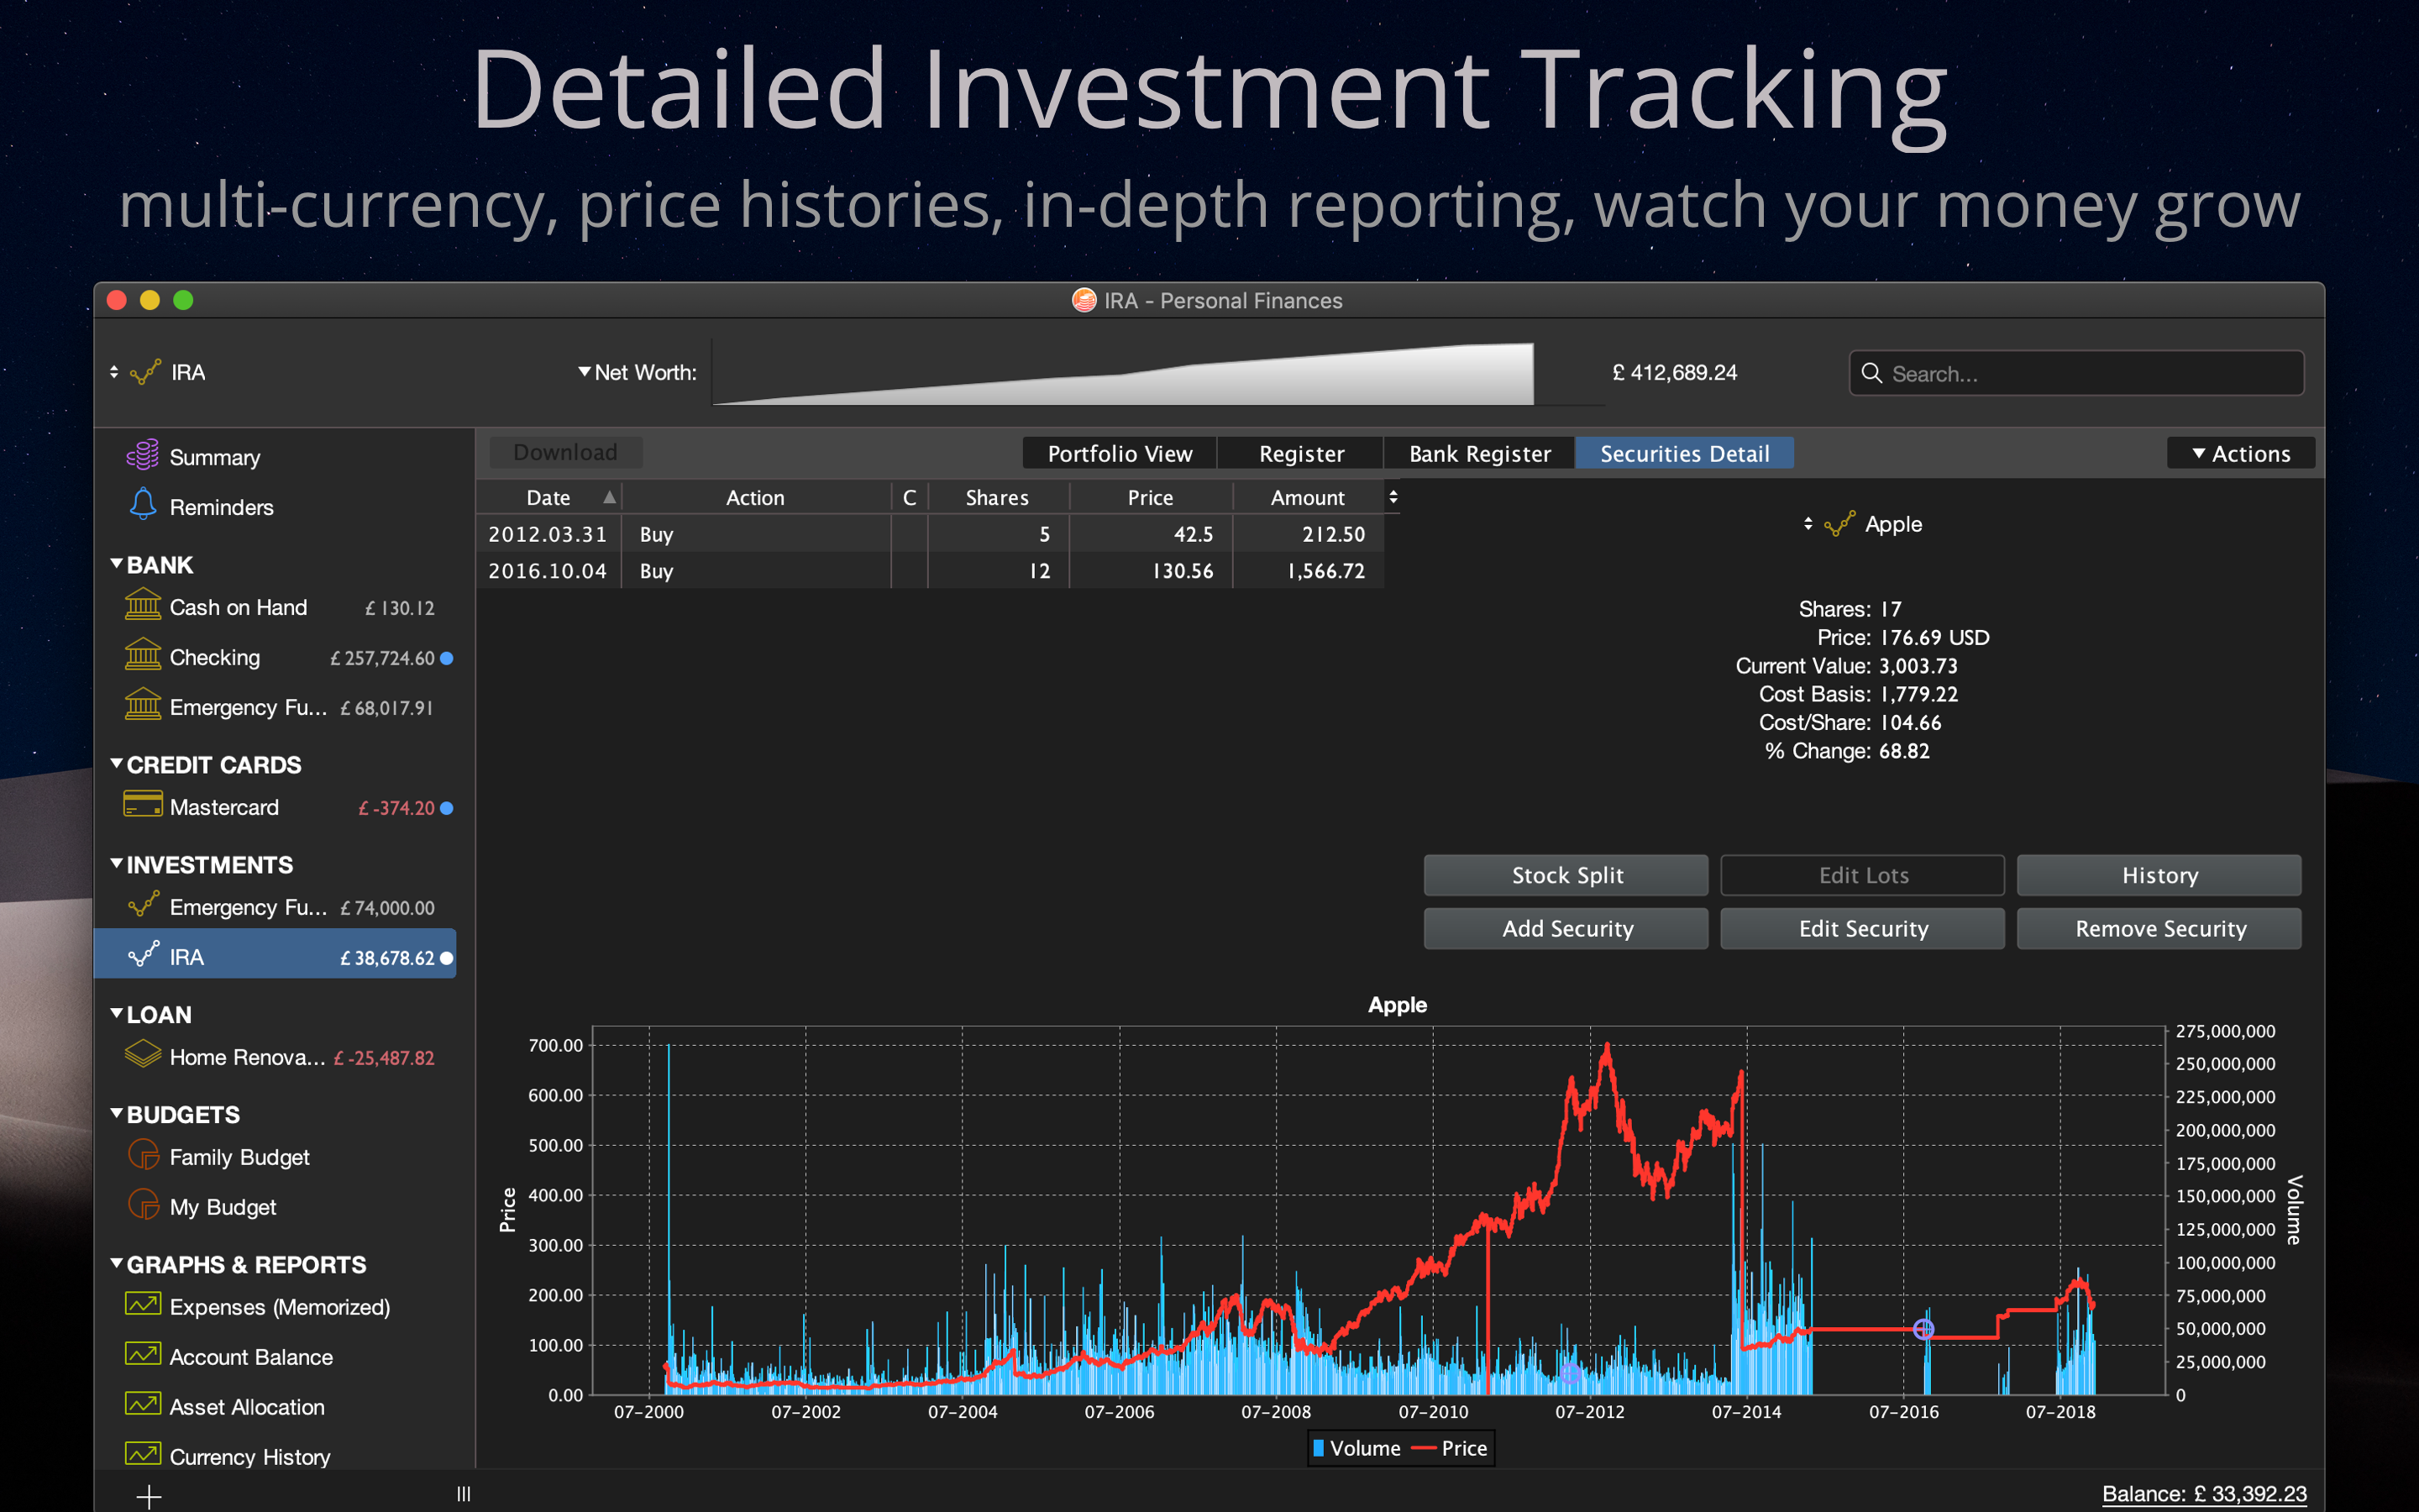Open the Actions dropdown menu

(2239, 454)
